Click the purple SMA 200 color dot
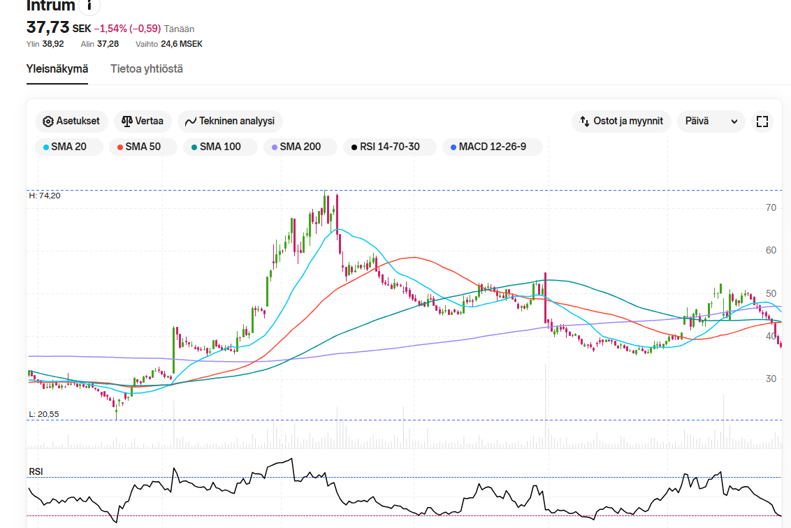791x528 pixels. (274, 147)
